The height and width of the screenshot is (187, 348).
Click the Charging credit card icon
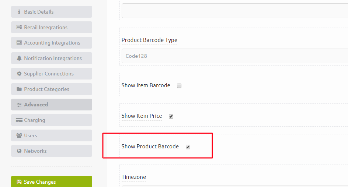[19, 120]
